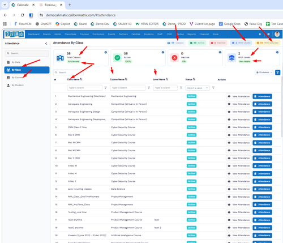Screen dimensions: 283x243
Task: Click the blue table filter button
Action: (277, 73)
